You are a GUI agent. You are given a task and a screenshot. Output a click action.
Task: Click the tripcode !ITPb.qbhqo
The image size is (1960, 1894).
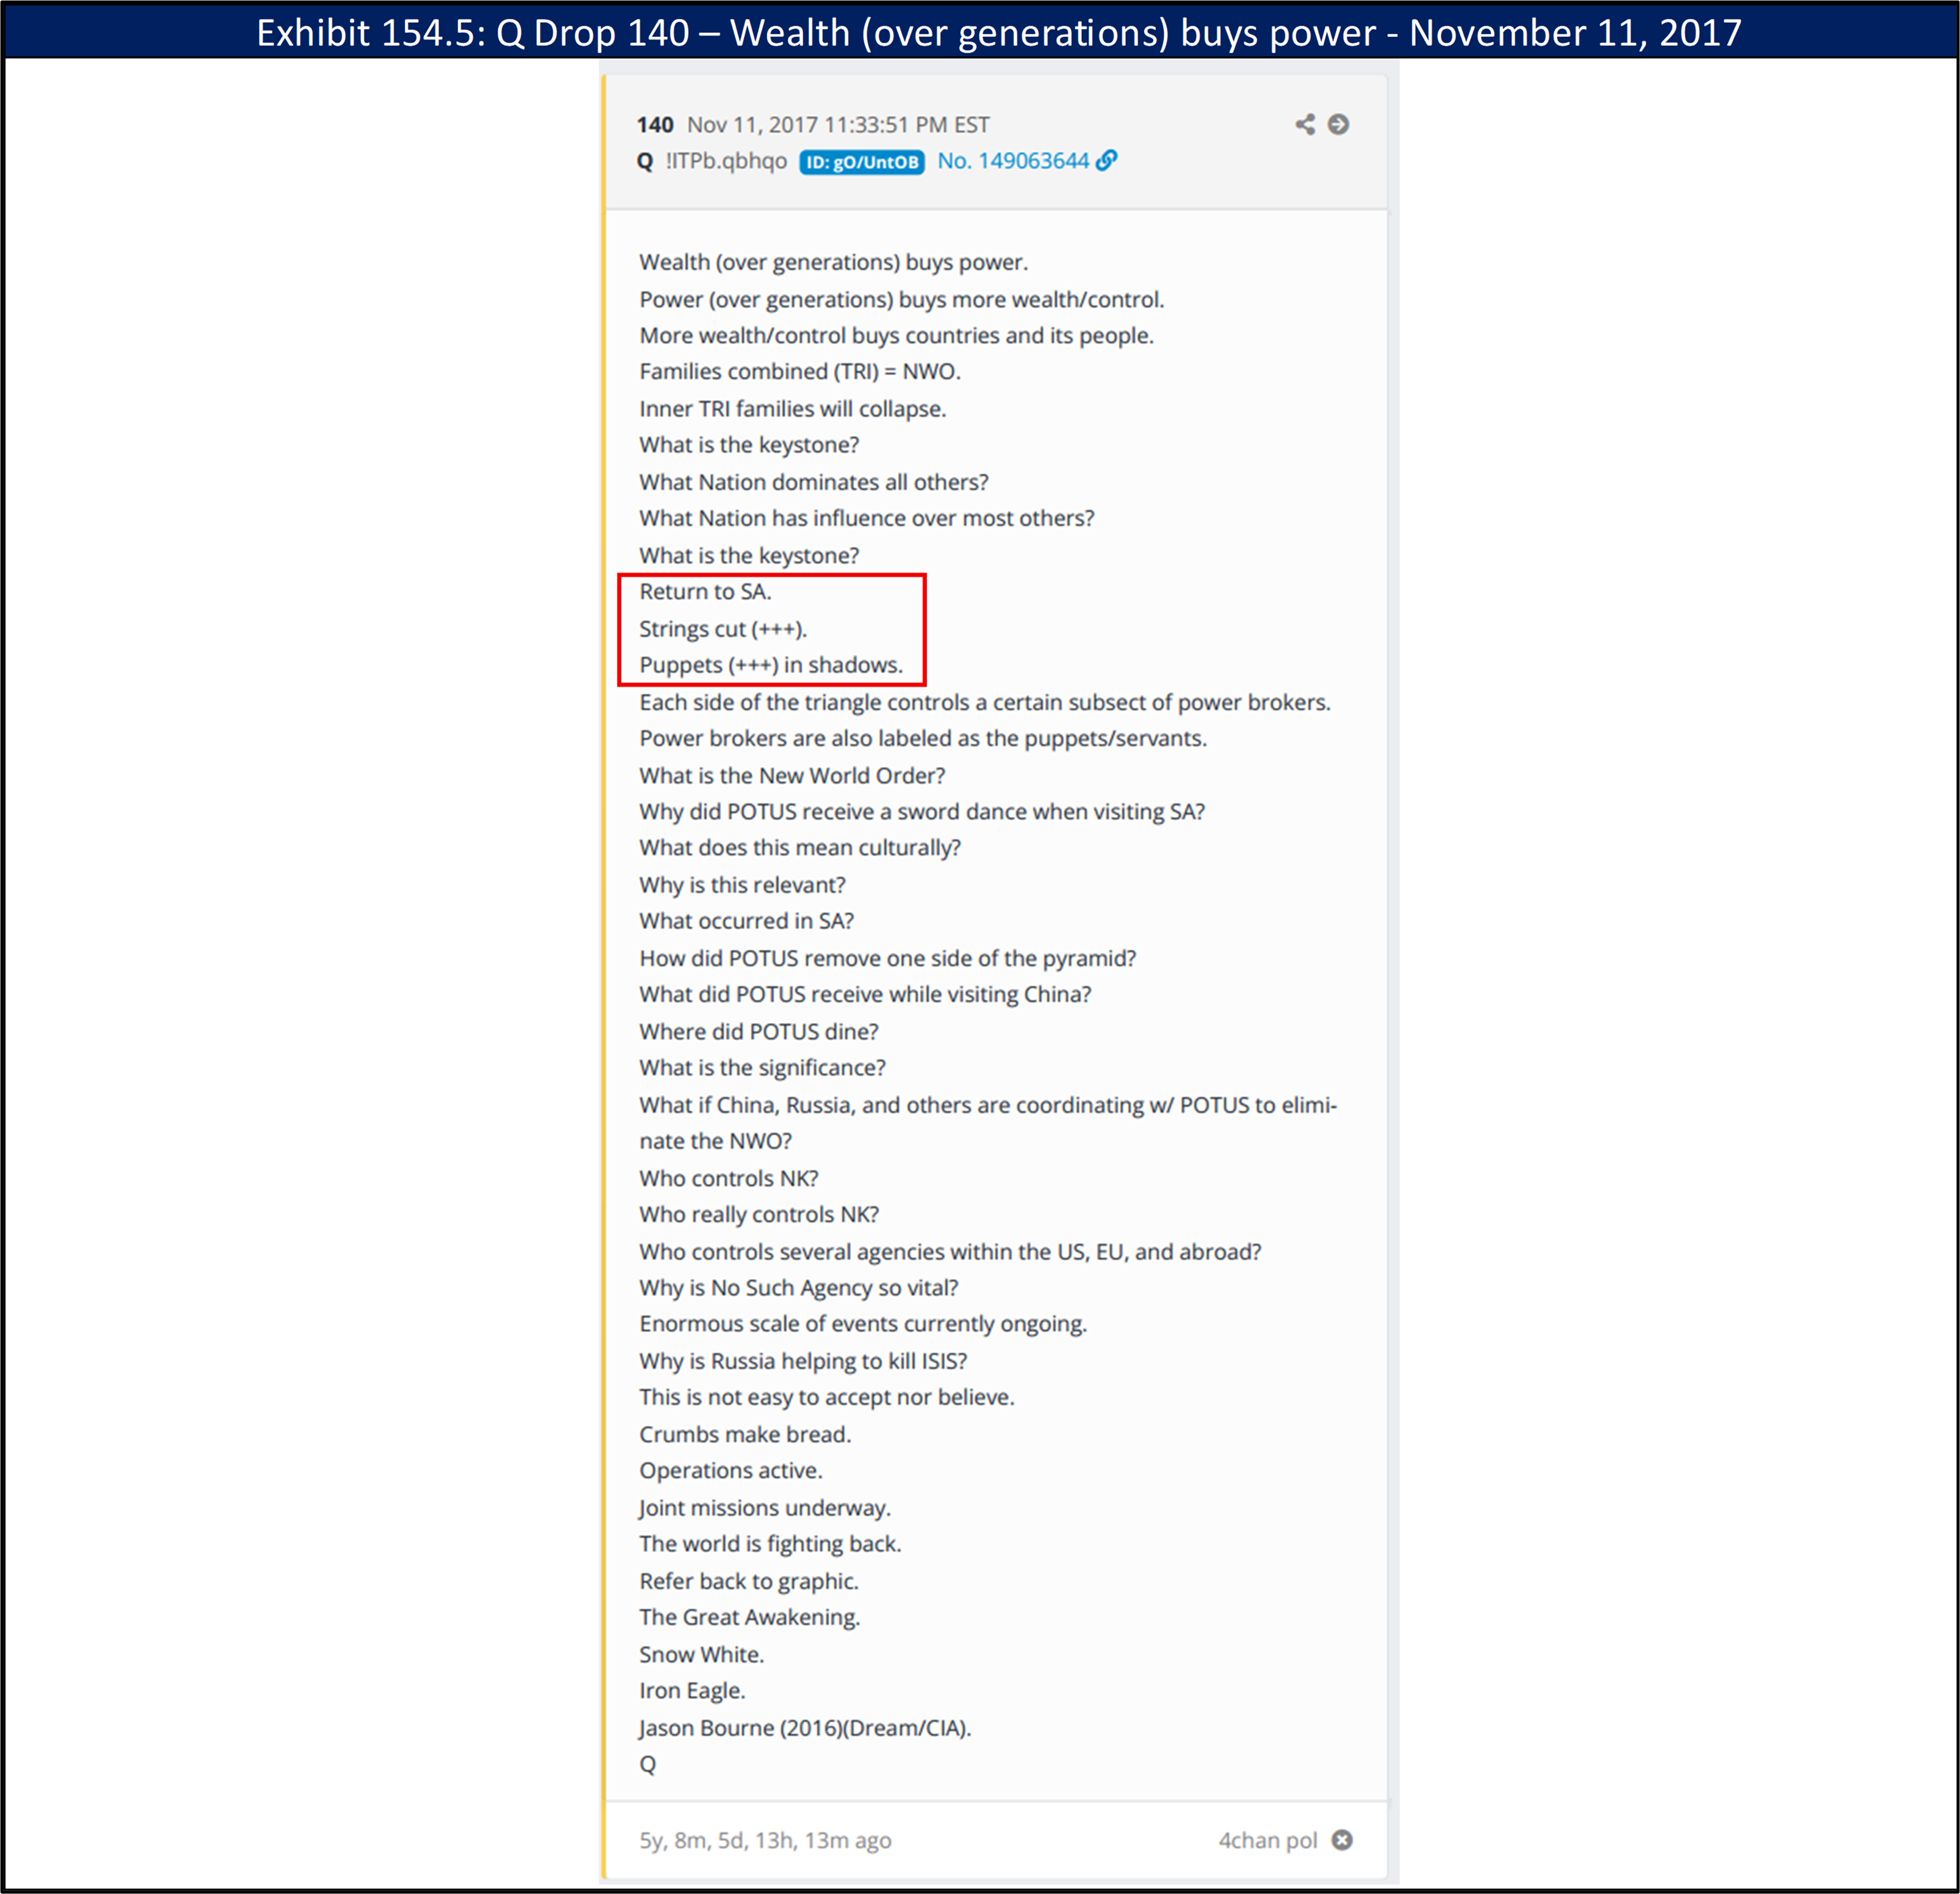[x=726, y=161]
